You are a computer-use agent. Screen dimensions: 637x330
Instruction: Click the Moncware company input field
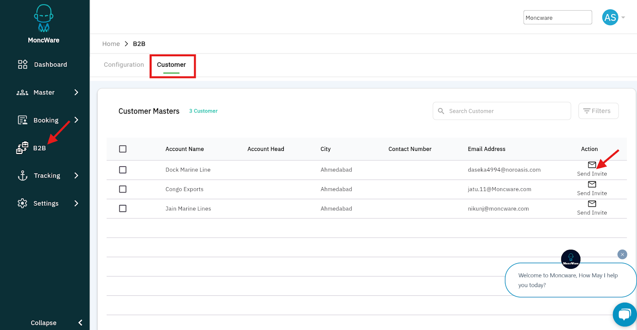click(x=557, y=17)
